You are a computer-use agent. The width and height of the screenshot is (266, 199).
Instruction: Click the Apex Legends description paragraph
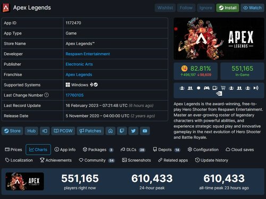[x=218, y=120]
